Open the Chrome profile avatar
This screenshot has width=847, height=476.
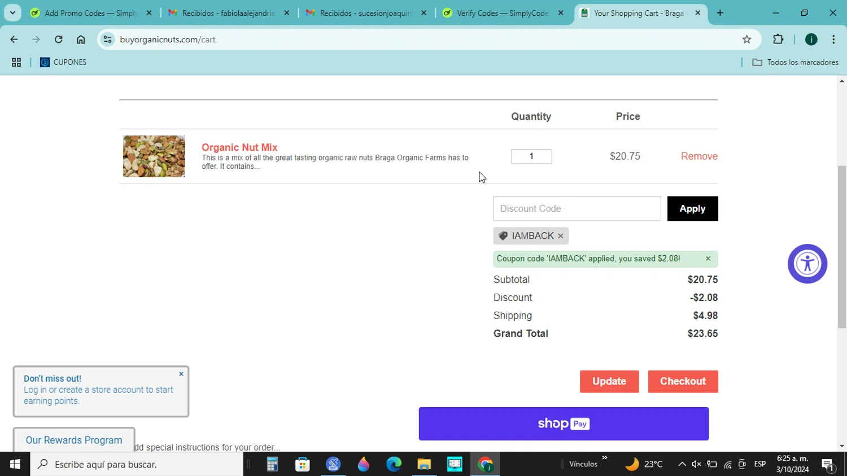(x=811, y=40)
